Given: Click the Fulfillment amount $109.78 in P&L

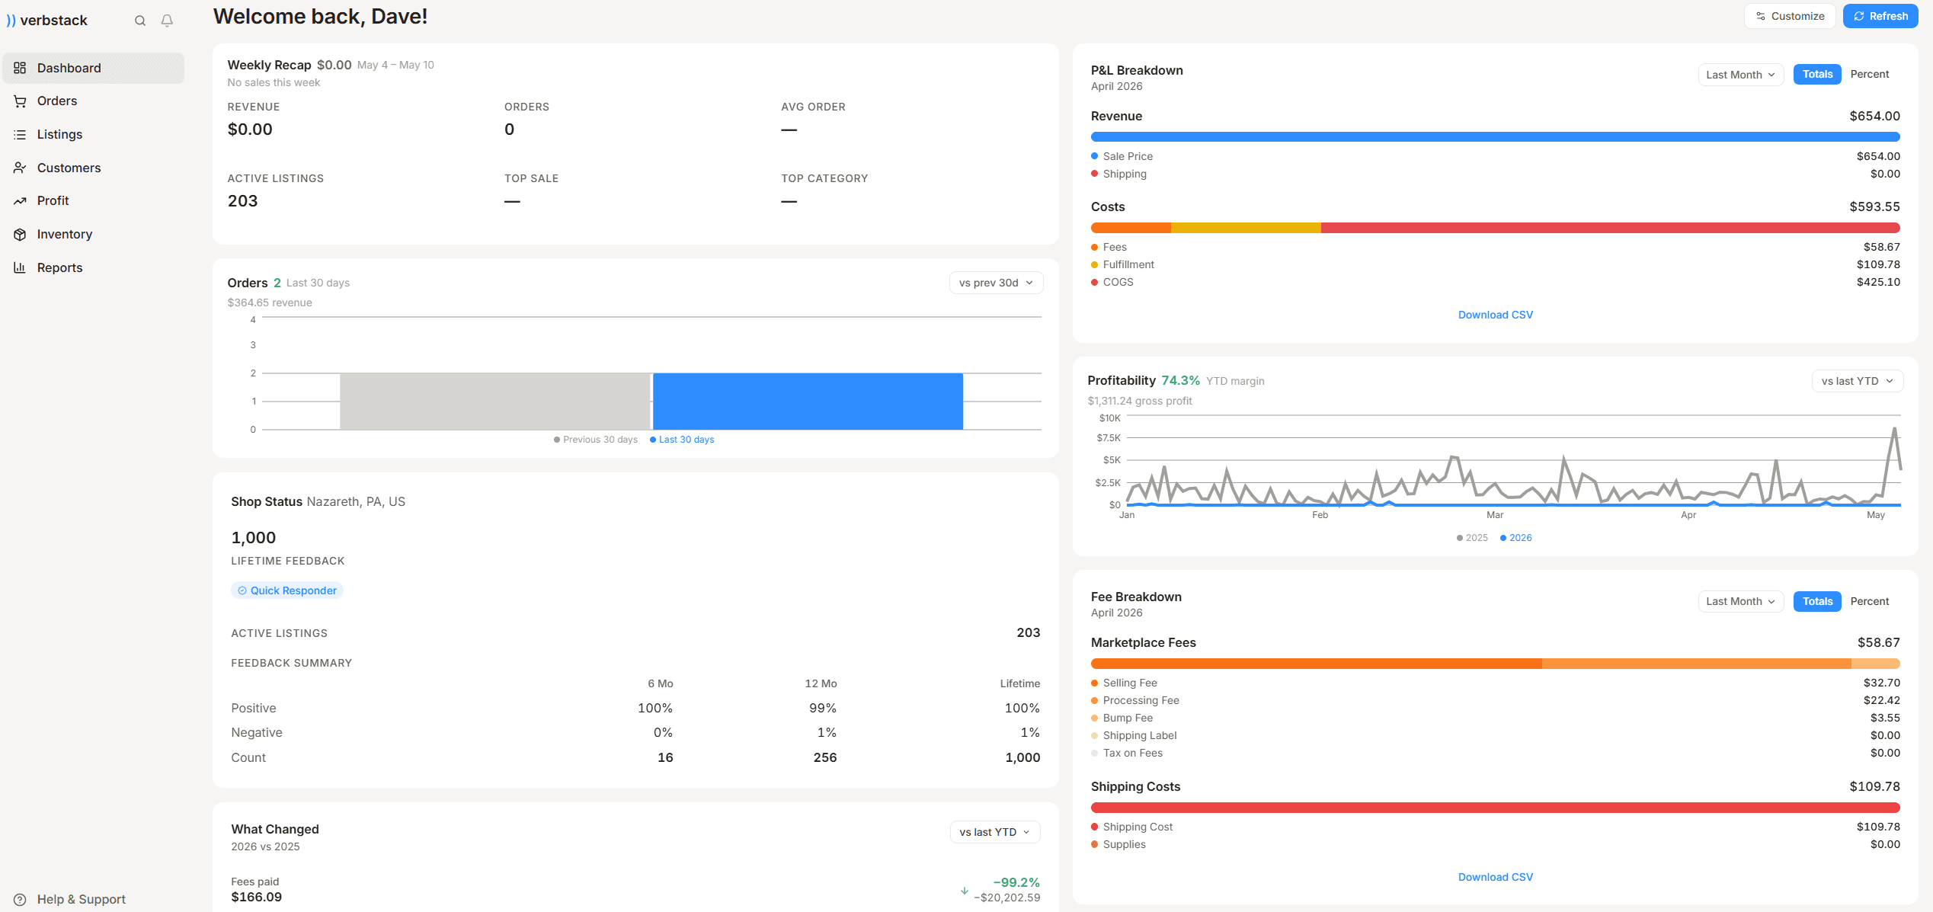Looking at the screenshot, I should tap(1878, 264).
